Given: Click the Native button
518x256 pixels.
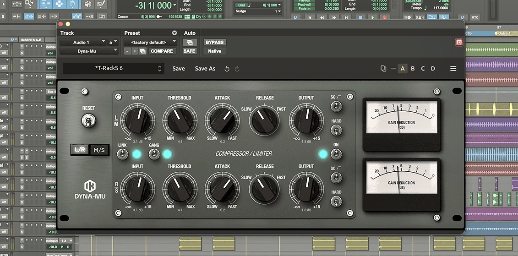Looking at the screenshot, I should pos(215,51).
